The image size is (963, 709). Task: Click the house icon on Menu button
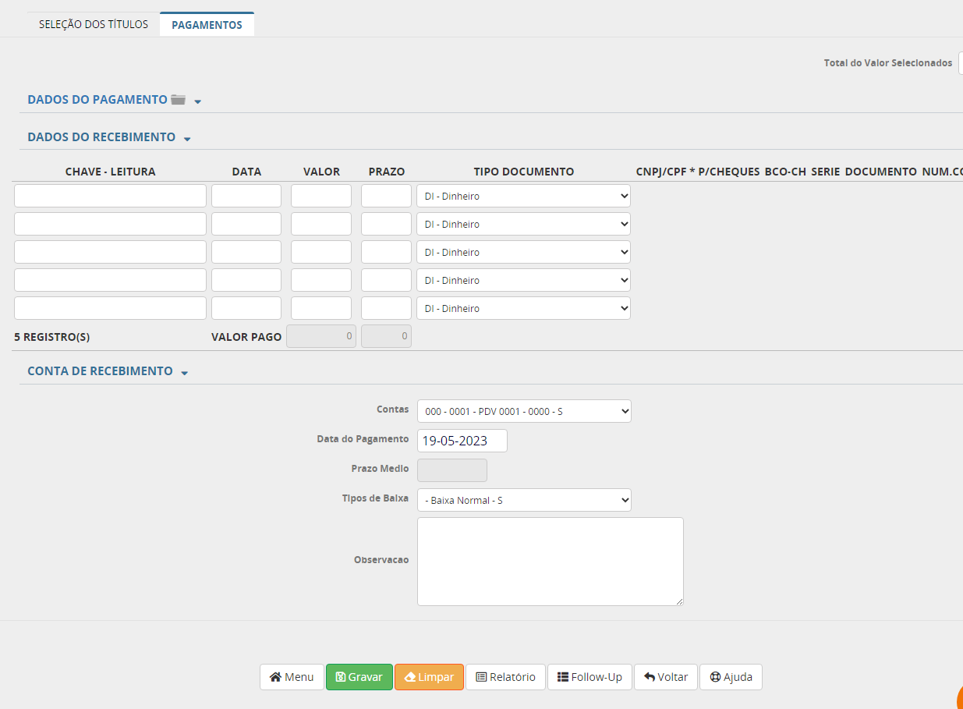(275, 677)
